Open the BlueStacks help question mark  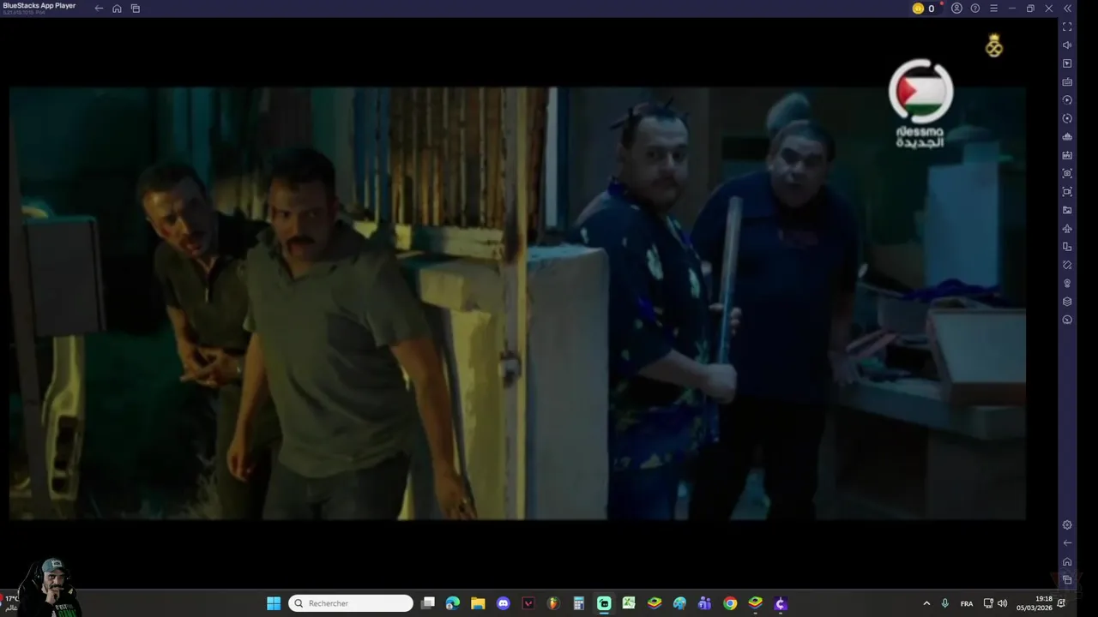pyautogui.click(x=975, y=9)
